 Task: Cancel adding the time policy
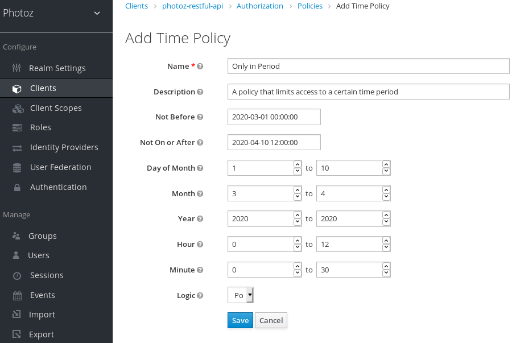[271, 320]
